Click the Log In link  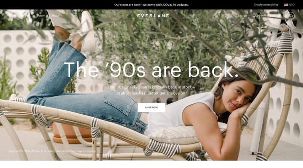tap(259, 16)
